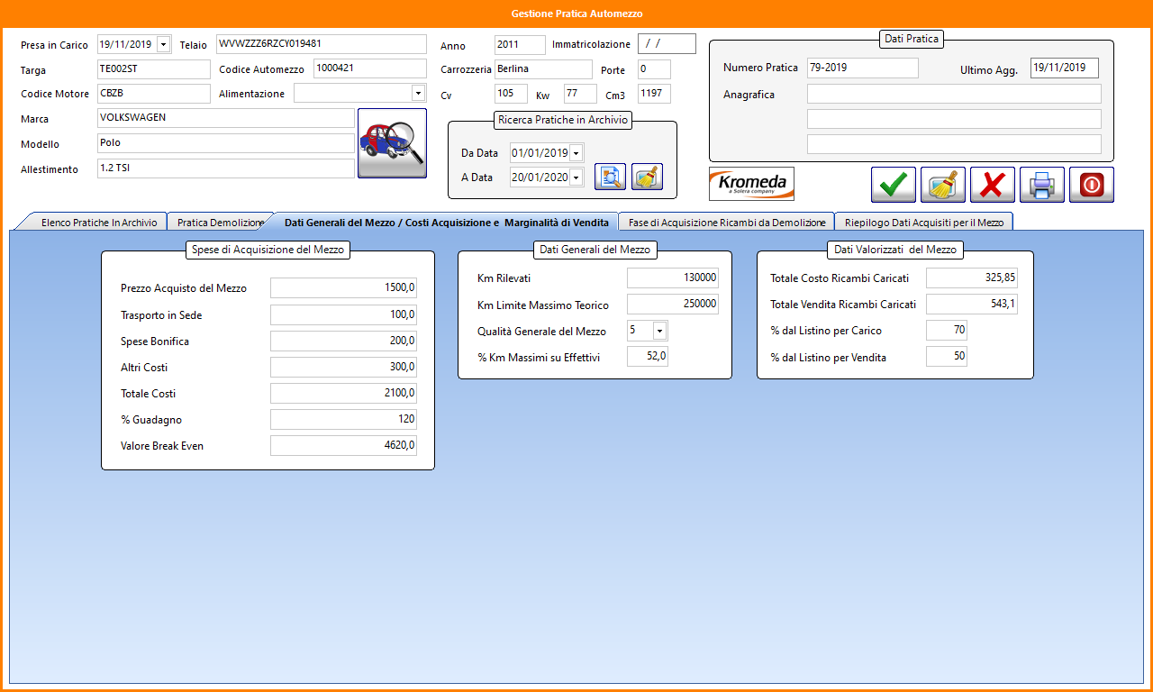Click the Codice Motore field CBZB
Screen dimensions: 1153x692
pyautogui.click(x=153, y=94)
